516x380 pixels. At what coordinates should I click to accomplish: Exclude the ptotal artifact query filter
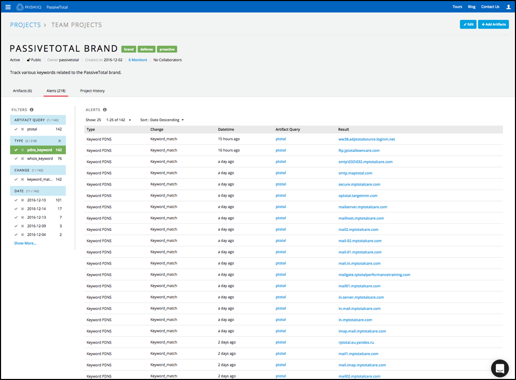point(22,129)
